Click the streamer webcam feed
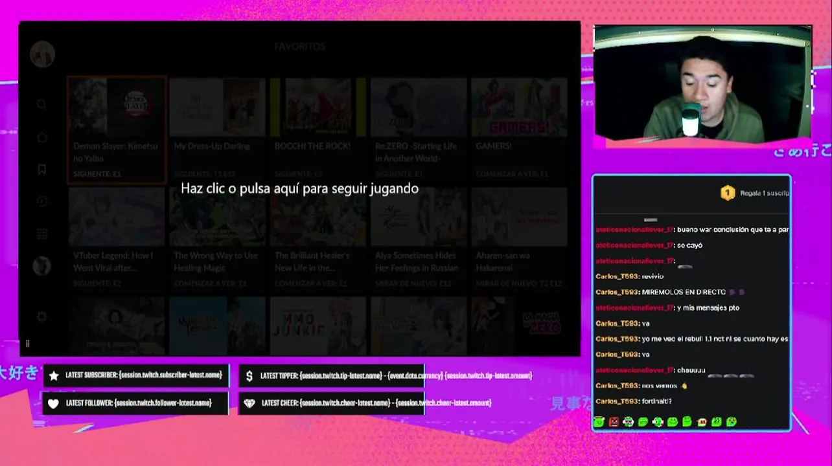The image size is (832, 466). [x=702, y=83]
